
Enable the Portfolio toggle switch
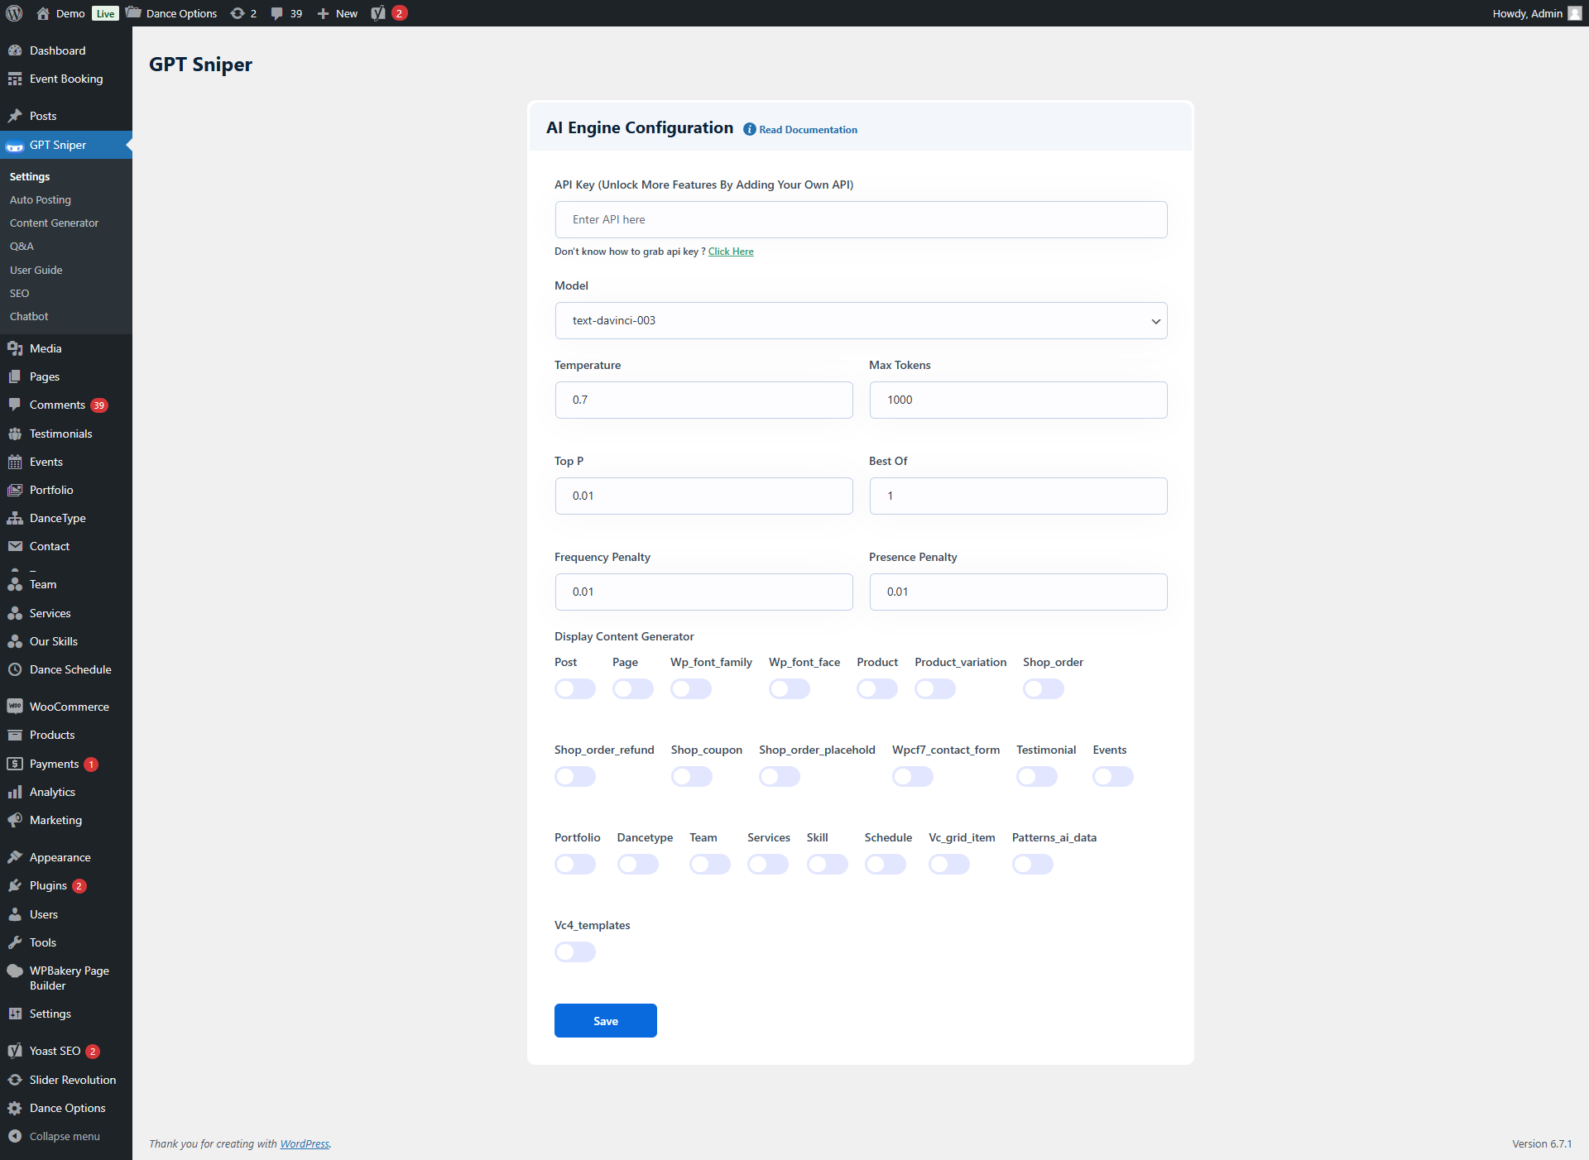575,864
